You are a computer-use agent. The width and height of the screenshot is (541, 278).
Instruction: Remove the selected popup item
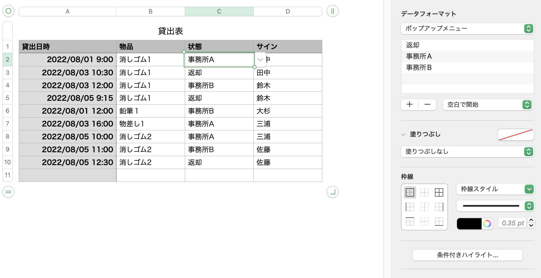[x=427, y=105]
